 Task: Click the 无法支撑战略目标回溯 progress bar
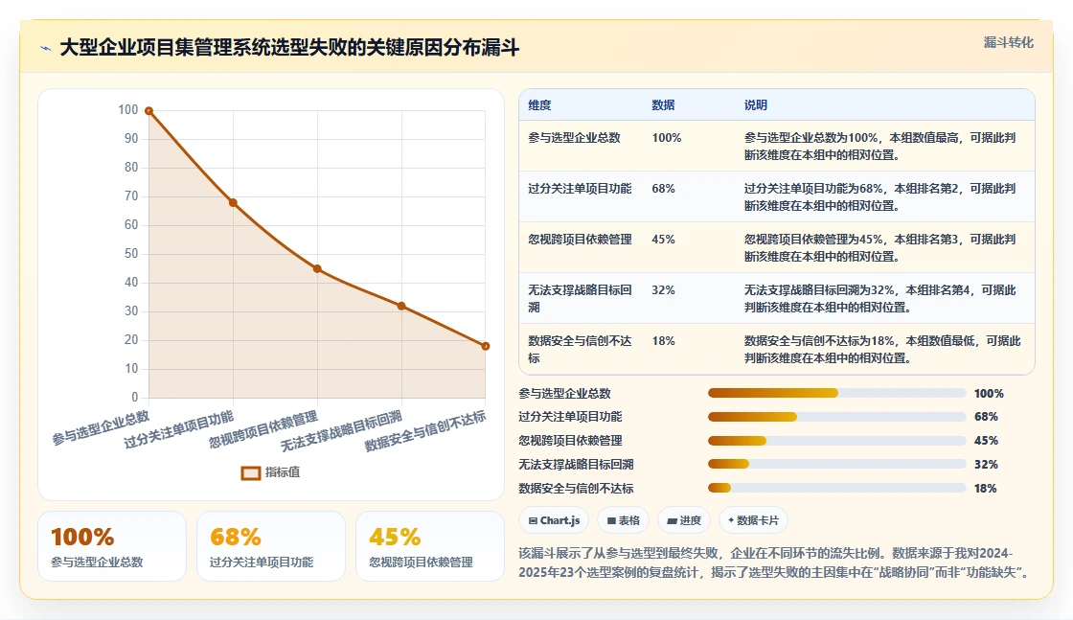coord(837,464)
